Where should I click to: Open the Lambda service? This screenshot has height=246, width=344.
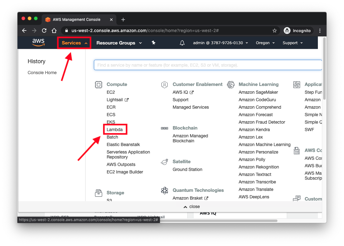pos(114,130)
